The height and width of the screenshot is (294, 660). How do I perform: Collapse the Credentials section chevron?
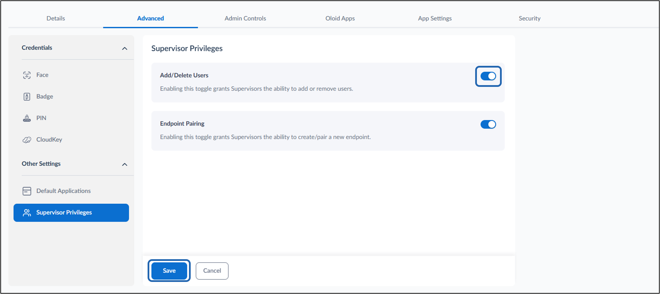(125, 49)
